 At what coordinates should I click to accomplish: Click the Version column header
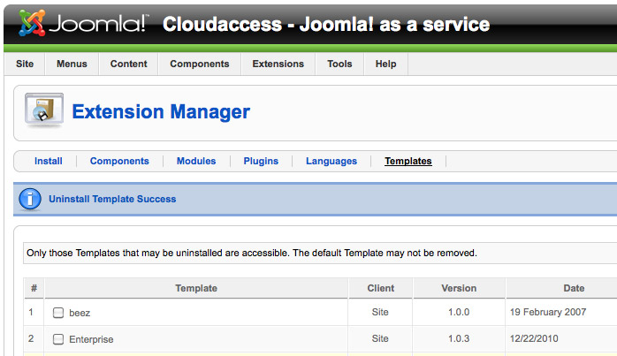point(459,288)
